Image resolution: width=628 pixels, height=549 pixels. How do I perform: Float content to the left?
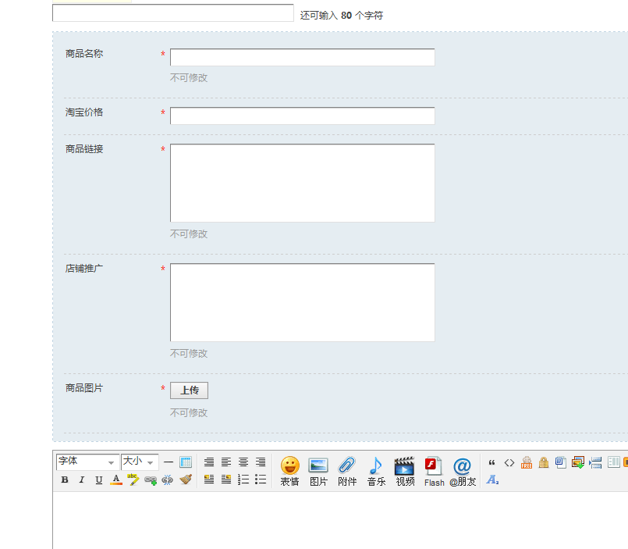click(x=208, y=479)
